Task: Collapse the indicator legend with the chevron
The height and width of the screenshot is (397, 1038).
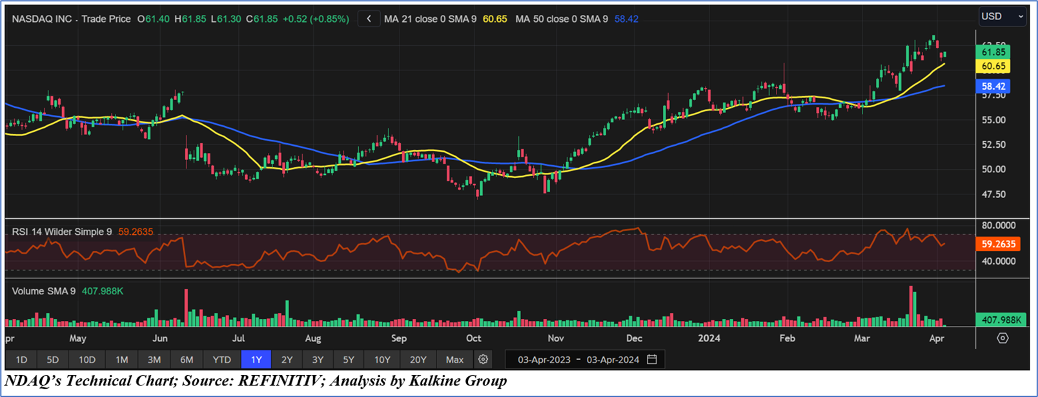Action: click(369, 19)
